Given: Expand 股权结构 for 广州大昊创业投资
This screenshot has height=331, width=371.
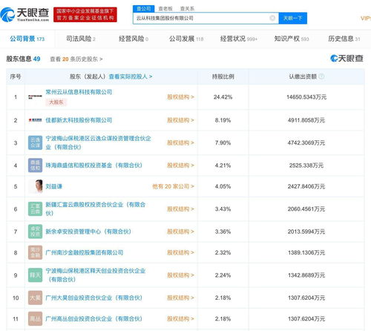Looking at the screenshot, I should (180, 298).
